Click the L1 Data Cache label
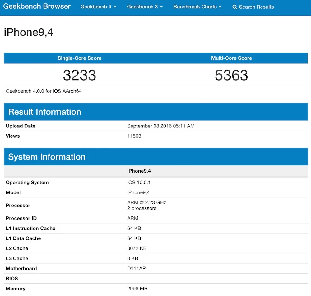 [23, 238]
